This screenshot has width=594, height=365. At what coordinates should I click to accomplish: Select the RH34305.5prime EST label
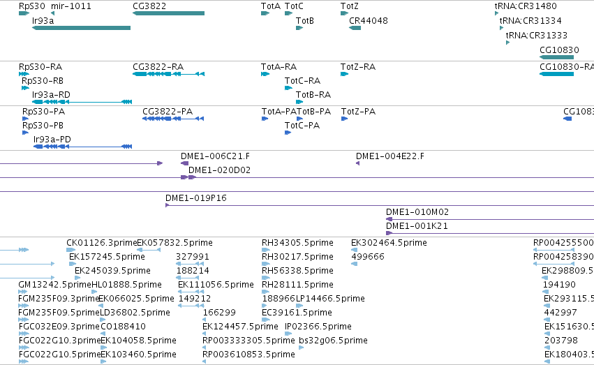[x=298, y=243]
